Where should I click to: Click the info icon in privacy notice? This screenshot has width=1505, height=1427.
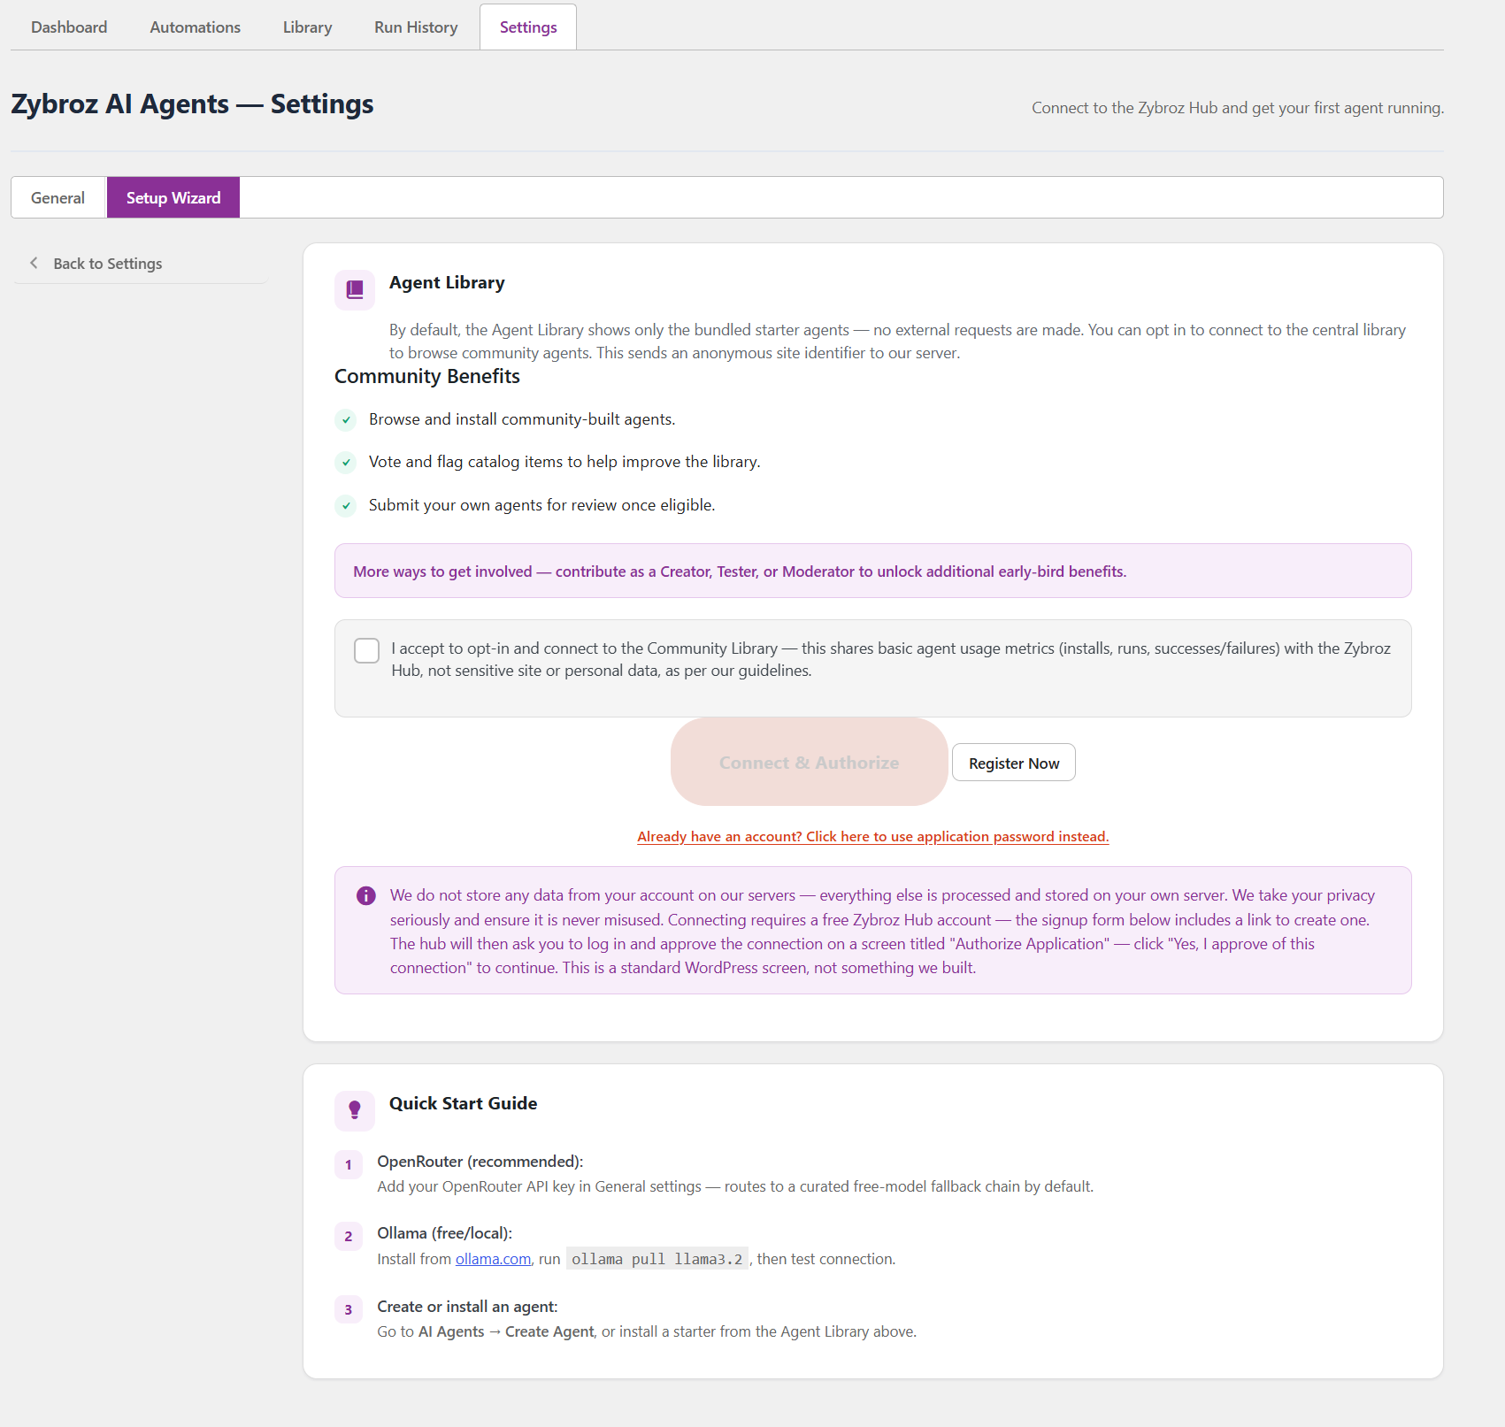pos(366,895)
